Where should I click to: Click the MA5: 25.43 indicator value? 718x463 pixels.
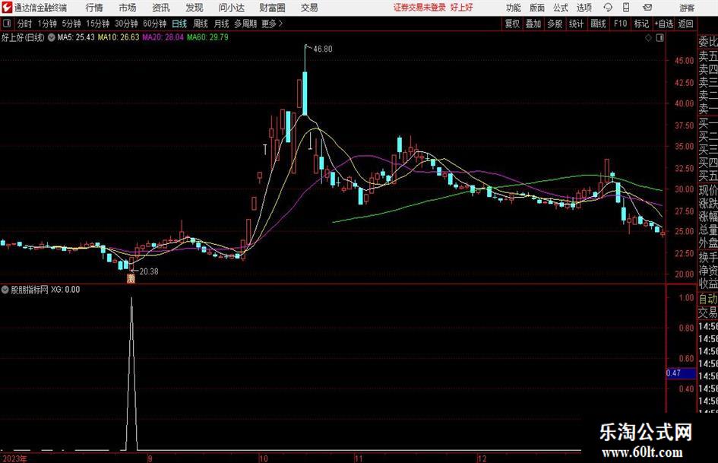click(76, 37)
